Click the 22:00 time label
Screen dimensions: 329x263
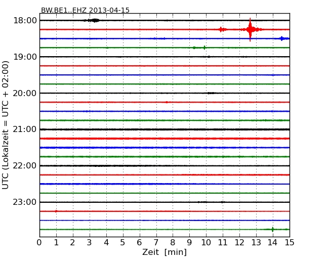25,166
